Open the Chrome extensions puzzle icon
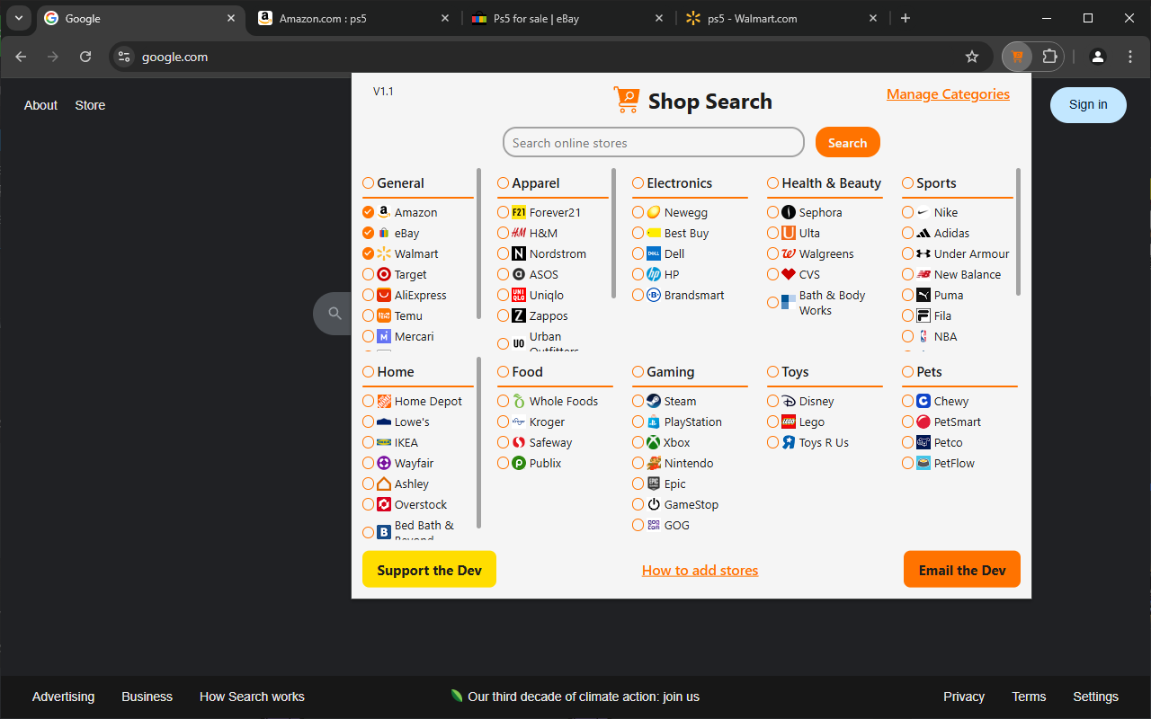This screenshot has width=1151, height=719. pos(1049,57)
